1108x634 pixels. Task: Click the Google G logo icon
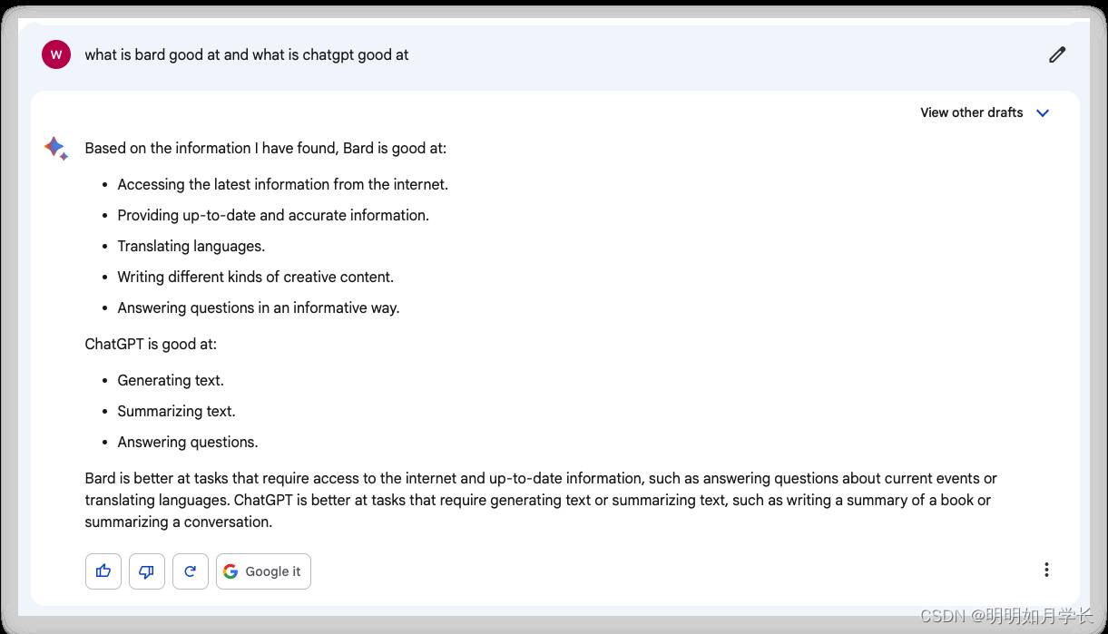230,571
